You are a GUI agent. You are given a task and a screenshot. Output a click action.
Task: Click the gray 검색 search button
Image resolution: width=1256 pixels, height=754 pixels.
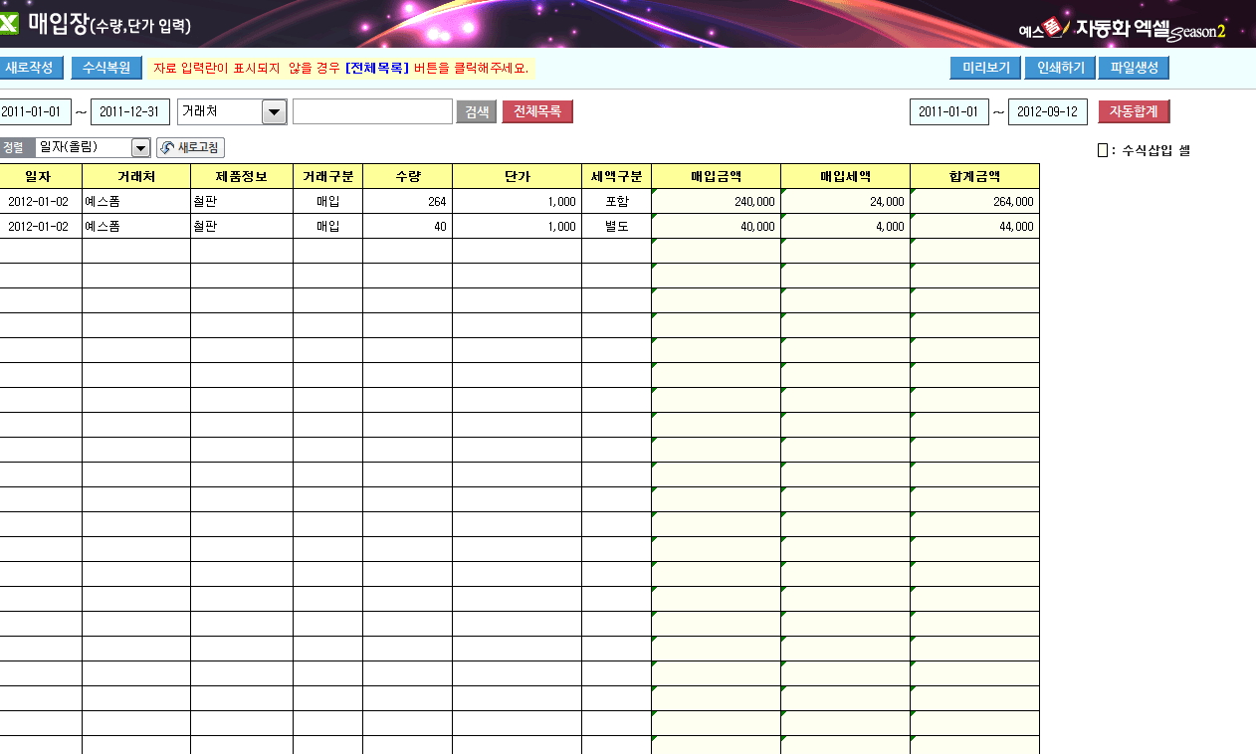click(476, 111)
